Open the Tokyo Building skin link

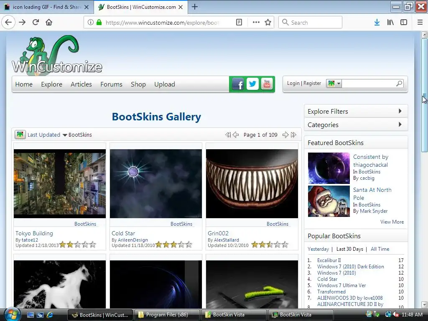click(34, 233)
